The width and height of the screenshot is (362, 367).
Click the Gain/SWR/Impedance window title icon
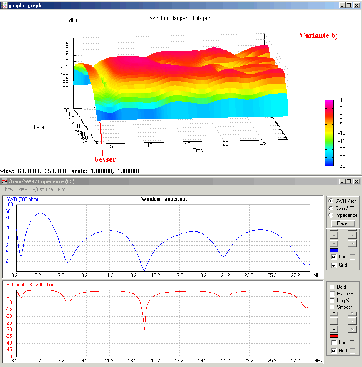pos(4,181)
